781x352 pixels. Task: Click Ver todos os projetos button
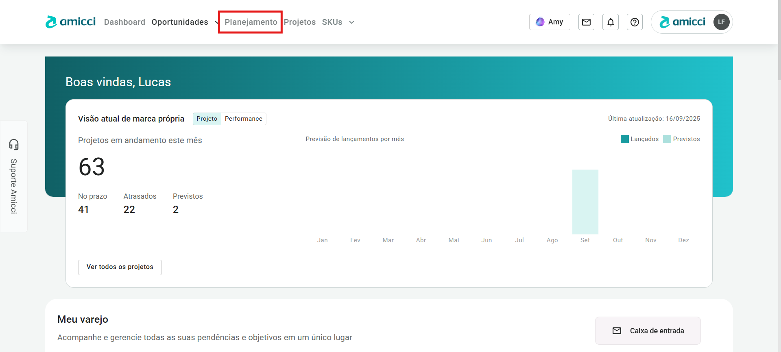120,267
